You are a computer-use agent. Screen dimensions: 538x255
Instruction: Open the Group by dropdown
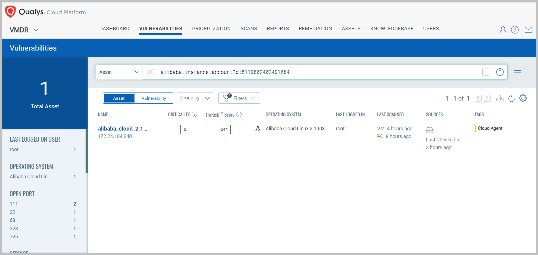point(195,98)
